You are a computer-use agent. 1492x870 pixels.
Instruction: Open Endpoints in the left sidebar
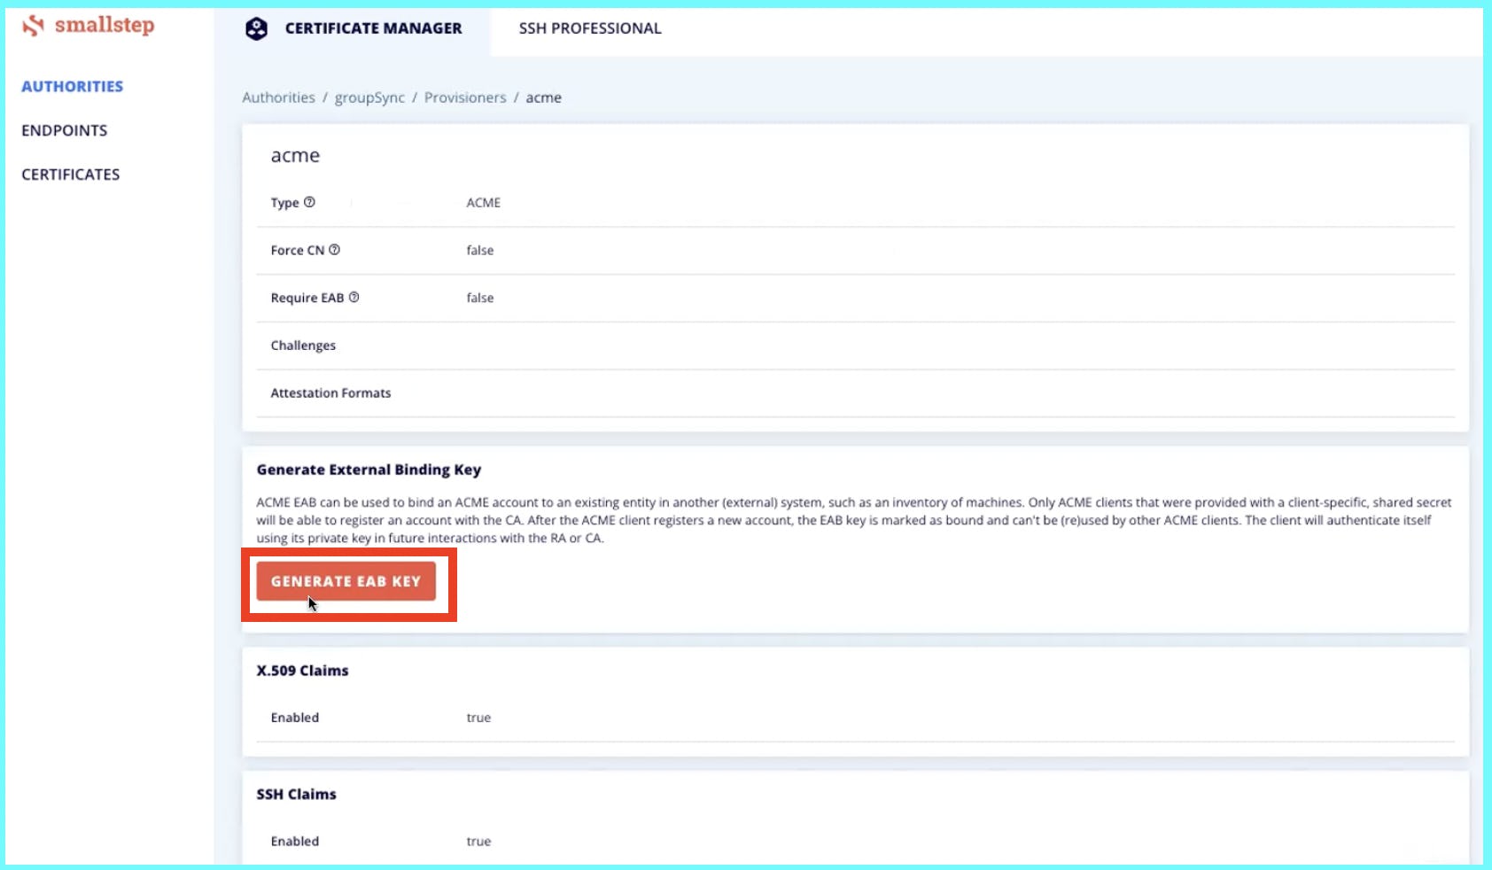(x=64, y=130)
